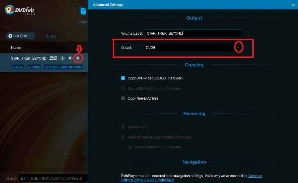Image resolution: width=298 pixels, height=183 pixels.
Task: Enable Copy Non-DVD files checkbox
Action: pos(123,98)
